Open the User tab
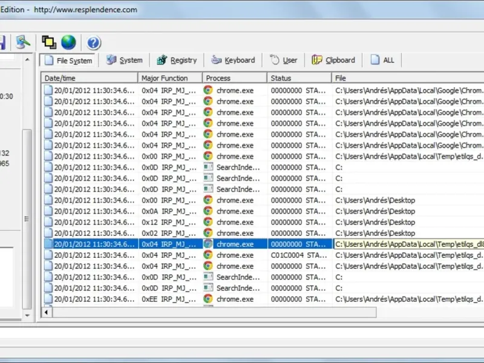This screenshot has width=484, height=363. [283, 60]
